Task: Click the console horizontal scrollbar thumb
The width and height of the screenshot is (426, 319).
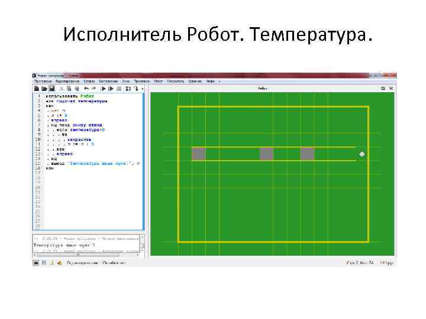Action: 78,255
